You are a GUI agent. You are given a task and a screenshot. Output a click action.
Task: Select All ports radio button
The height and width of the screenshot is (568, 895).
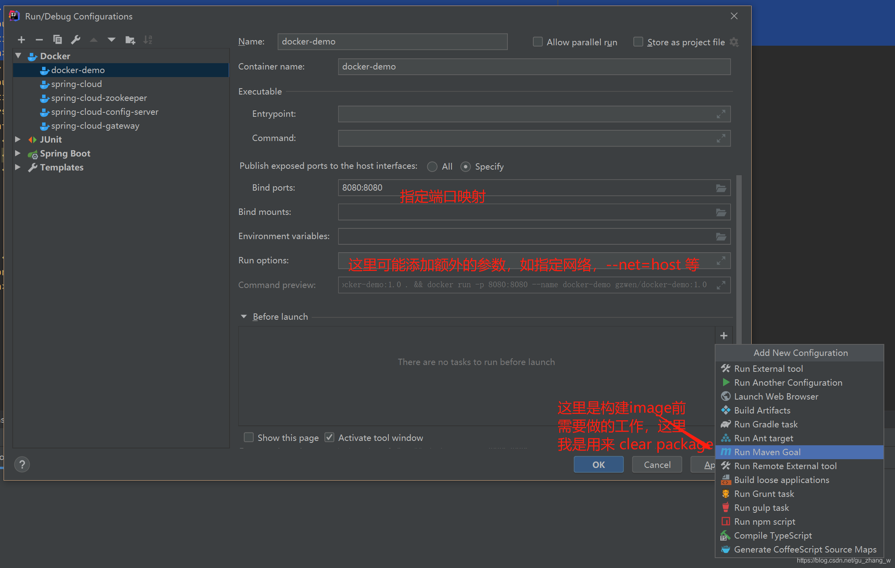(431, 166)
